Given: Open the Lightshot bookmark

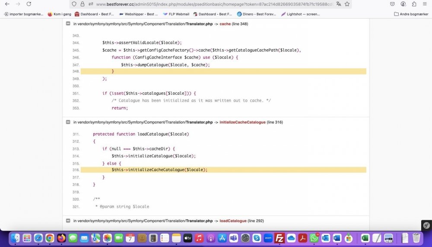Looking at the screenshot, I should [x=300, y=14].
